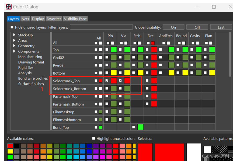Open the Visibility Pane tab

coord(75,19)
